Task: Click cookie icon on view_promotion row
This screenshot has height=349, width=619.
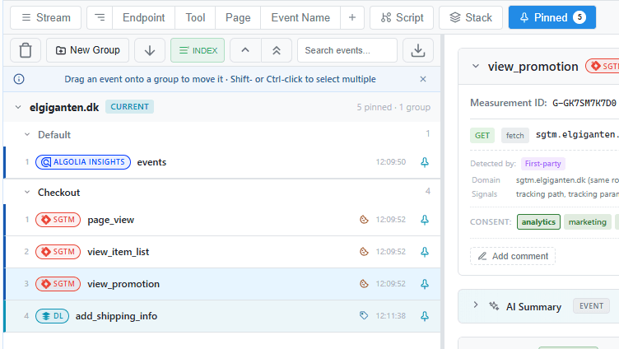Action: (x=364, y=283)
